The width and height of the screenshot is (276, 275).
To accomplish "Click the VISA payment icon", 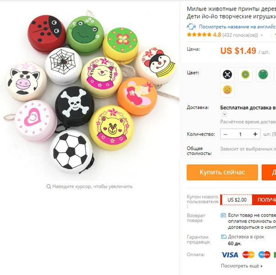I will 230,255.
